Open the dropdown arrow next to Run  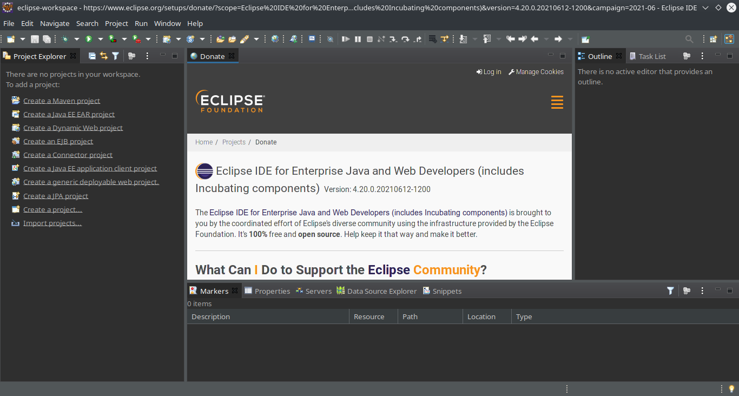pos(100,39)
